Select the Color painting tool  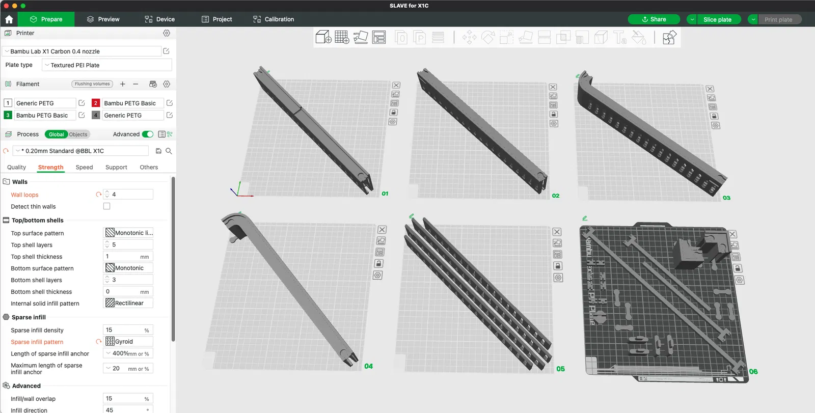point(639,38)
